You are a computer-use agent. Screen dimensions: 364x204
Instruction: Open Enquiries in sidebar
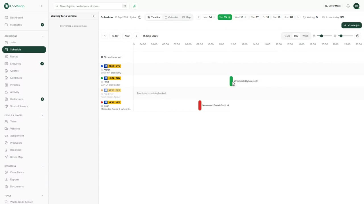[x=24, y=64]
